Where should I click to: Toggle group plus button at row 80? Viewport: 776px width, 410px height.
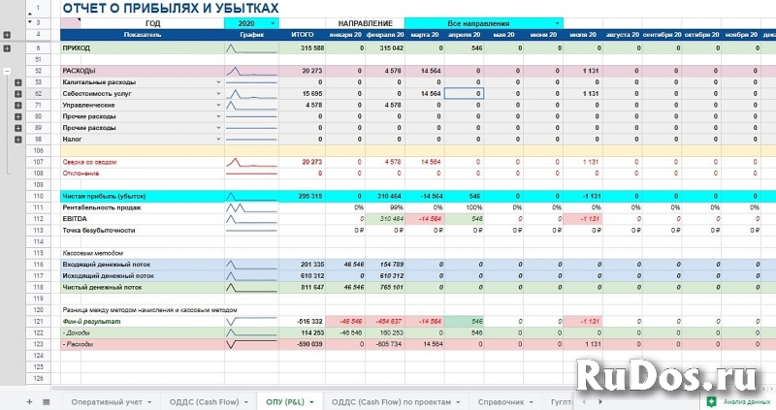point(19,116)
